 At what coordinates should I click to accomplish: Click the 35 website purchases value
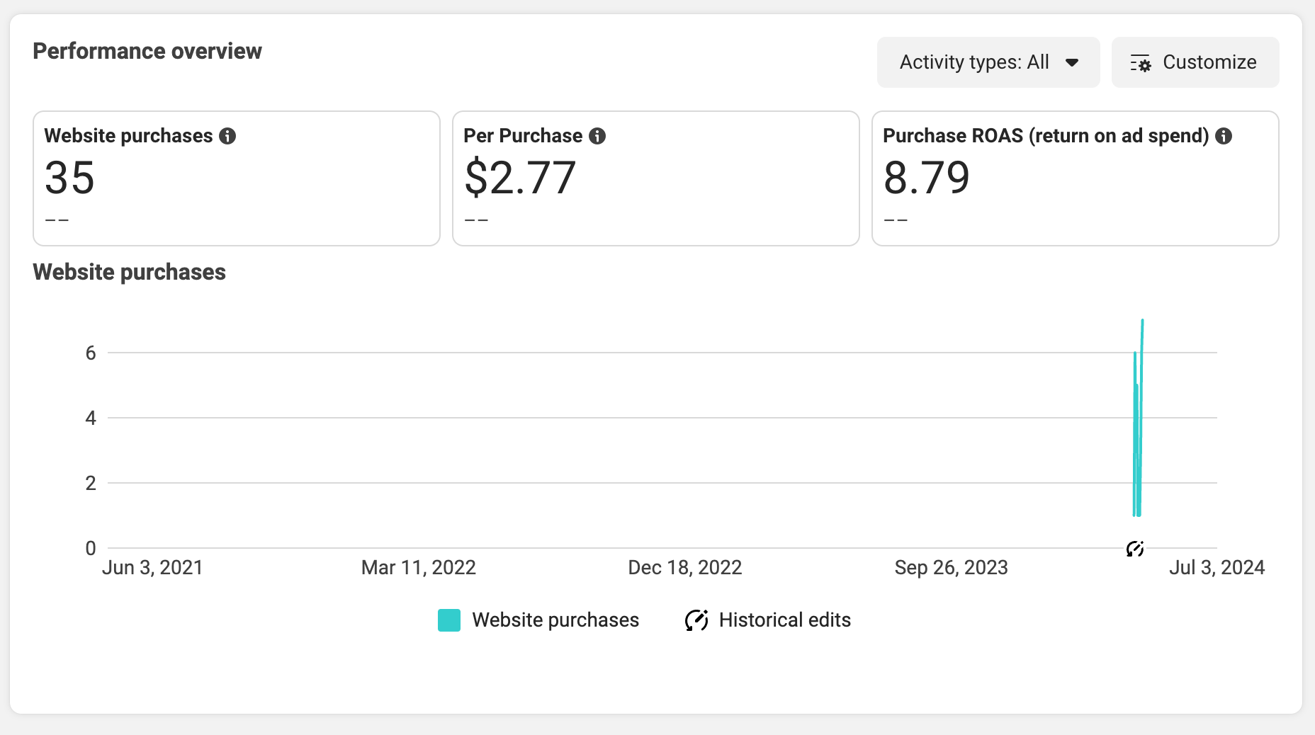pyautogui.click(x=69, y=178)
